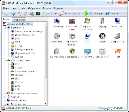The width and height of the screenshot is (129, 112).
Task: Open the База данных icon
Action: tap(102, 53)
